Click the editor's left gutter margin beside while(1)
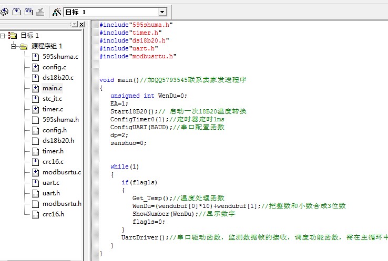This screenshot has width=388, height=261. tap(95, 166)
